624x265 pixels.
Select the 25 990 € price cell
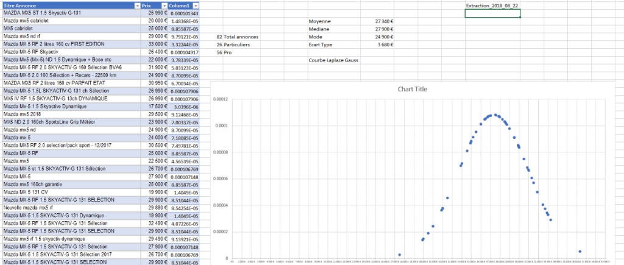(x=154, y=13)
